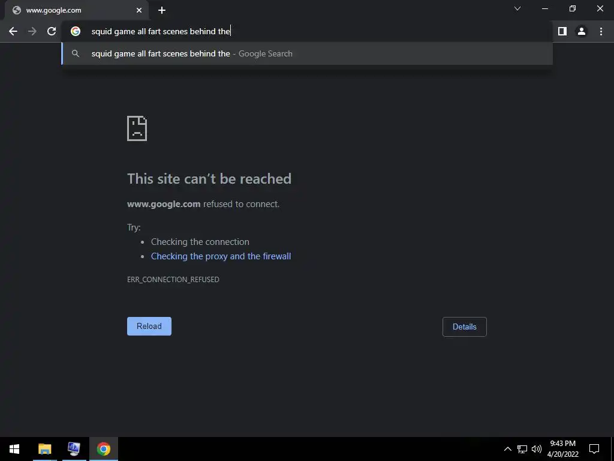Open the Chrome three-dot menu
The image size is (614, 461).
coord(601,31)
